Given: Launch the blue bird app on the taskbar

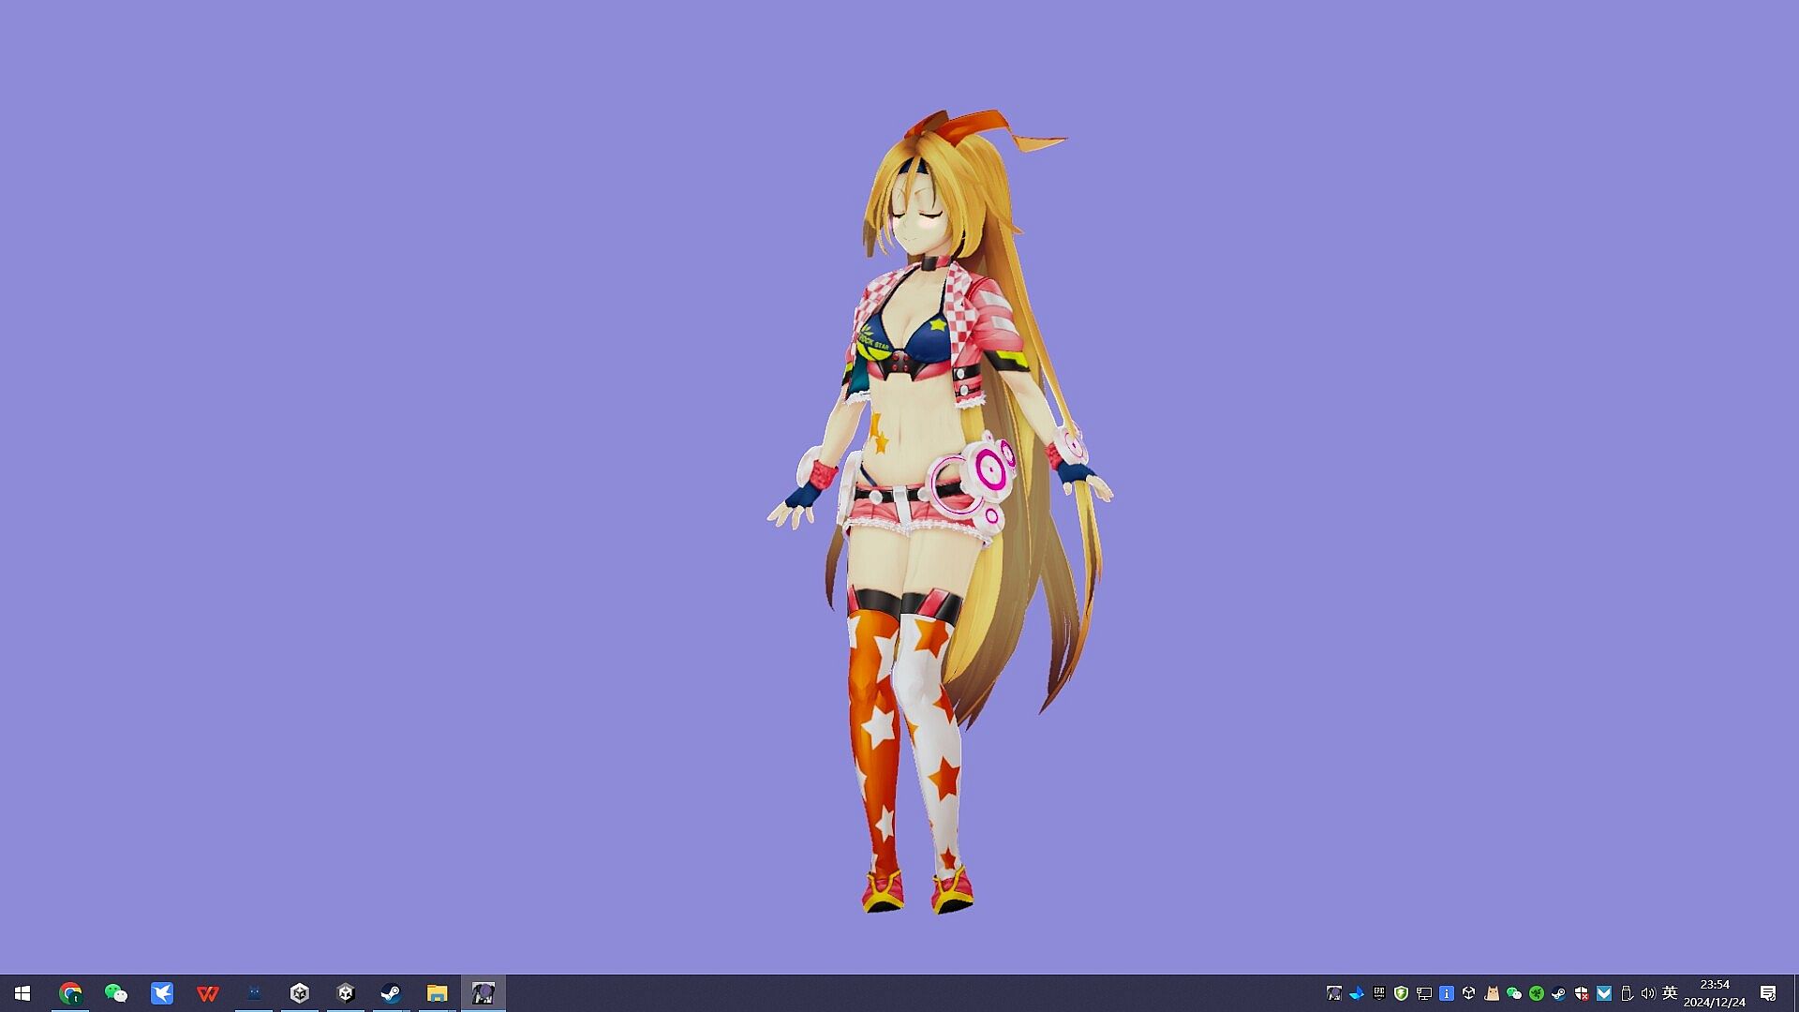Looking at the screenshot, I should pos(161,993).
